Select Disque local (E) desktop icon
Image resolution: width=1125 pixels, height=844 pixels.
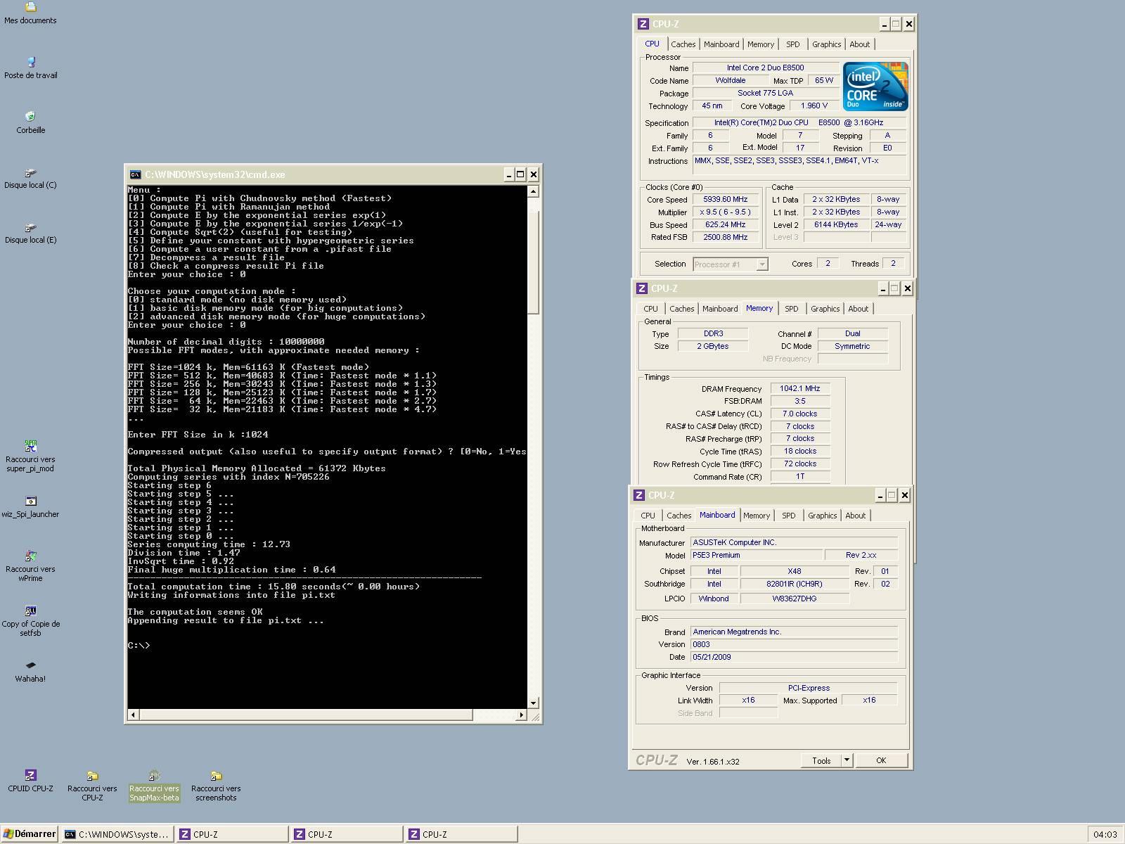(30, 233)
